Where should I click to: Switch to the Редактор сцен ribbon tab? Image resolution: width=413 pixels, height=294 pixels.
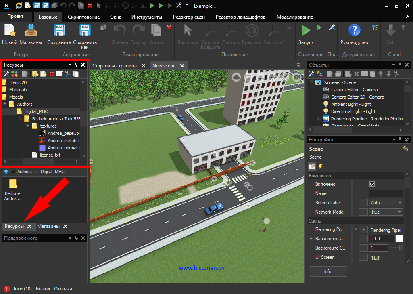pos(189,17)
